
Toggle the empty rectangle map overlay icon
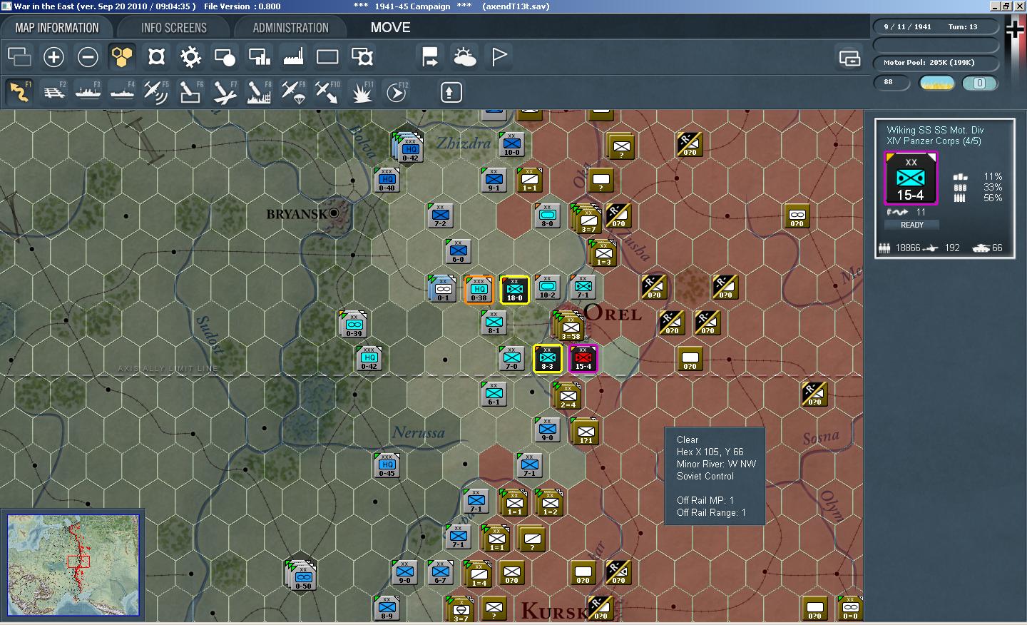coord(327,56)
